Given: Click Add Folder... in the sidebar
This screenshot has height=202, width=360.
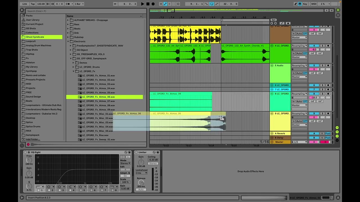Looking at the screenshot, I should 33,139.
